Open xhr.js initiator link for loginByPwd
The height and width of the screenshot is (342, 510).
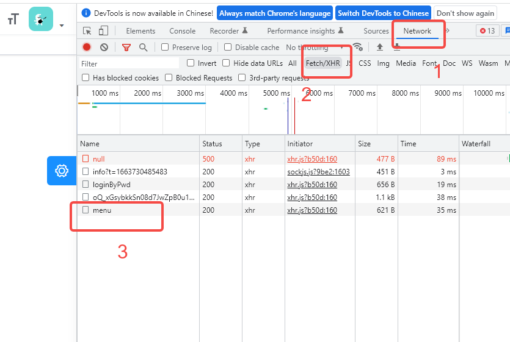pos(312,185)
